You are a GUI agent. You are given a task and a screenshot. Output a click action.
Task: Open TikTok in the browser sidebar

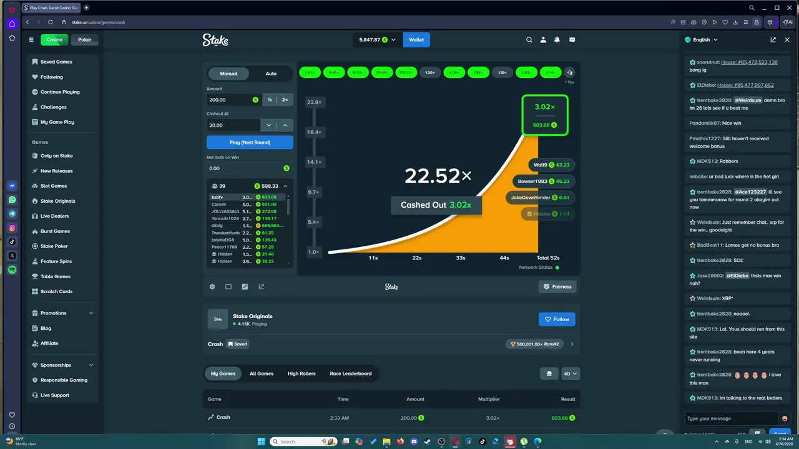(12, 242)
